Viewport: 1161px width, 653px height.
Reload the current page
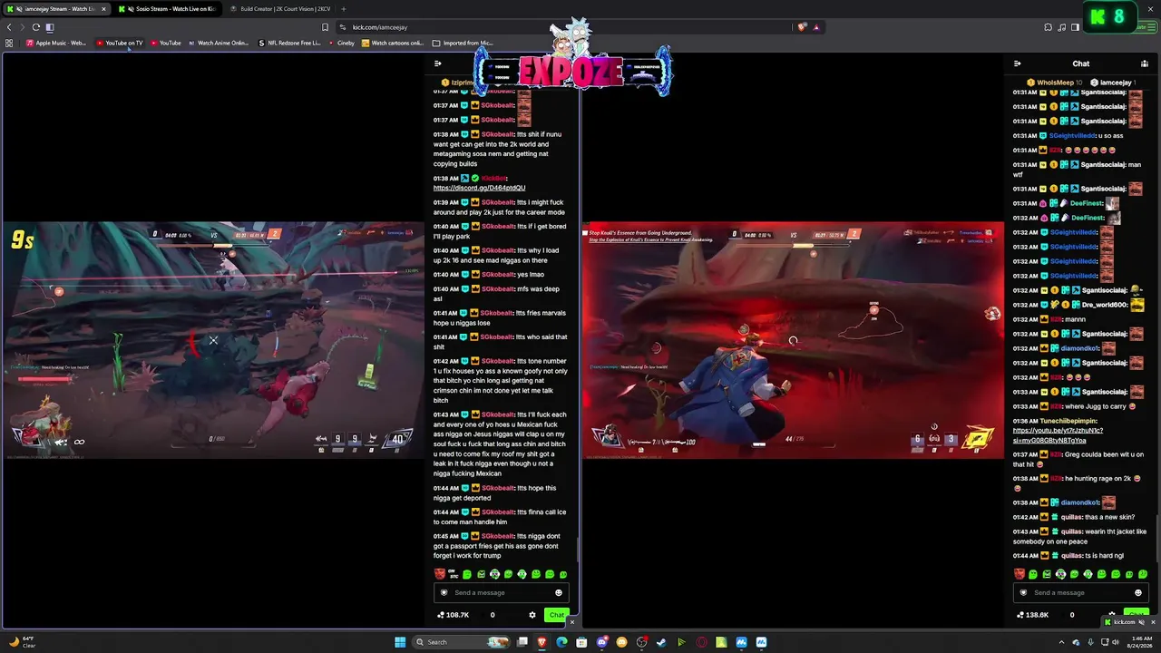(36, 27)
